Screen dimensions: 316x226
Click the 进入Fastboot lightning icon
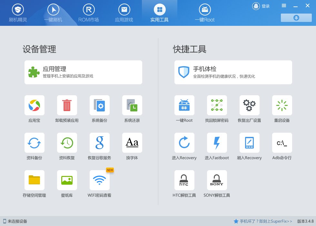click(217, 143)
